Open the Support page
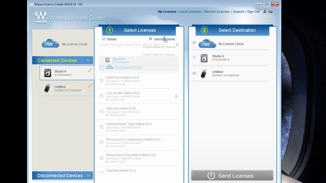Screen dimensions: 326x183 (x=238, y=12)
